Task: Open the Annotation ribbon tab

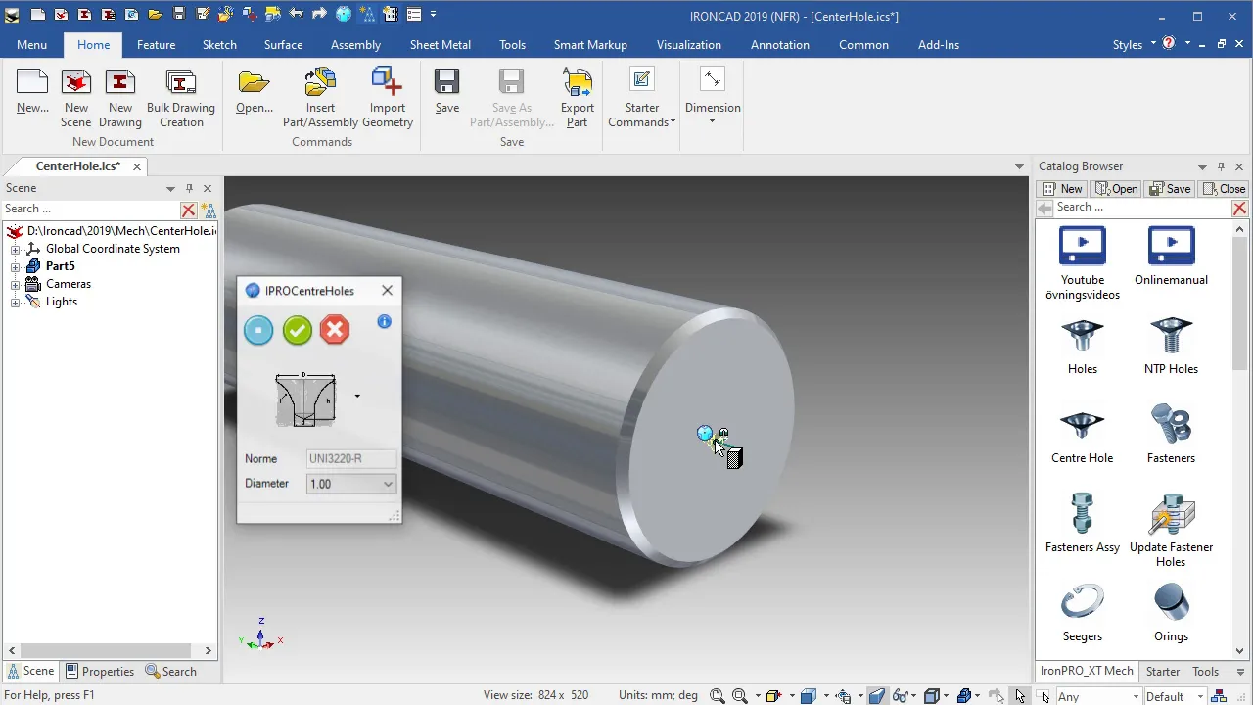Action: pyautogui.click(x=780, y=45)
